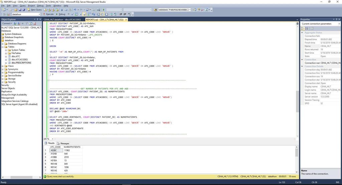Viewport: 342px width, 185px height.
Task: Open the datathon database dropdown
Action: click(39, 14)
